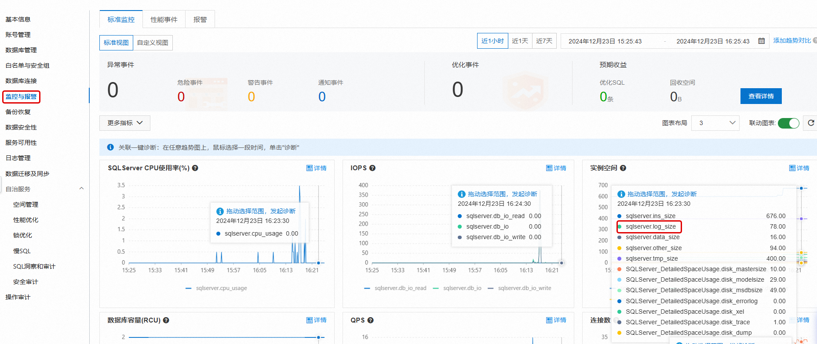Open 详情 for 数据库容量(RCU) chart
817x344 pixels.
point(317,320)
